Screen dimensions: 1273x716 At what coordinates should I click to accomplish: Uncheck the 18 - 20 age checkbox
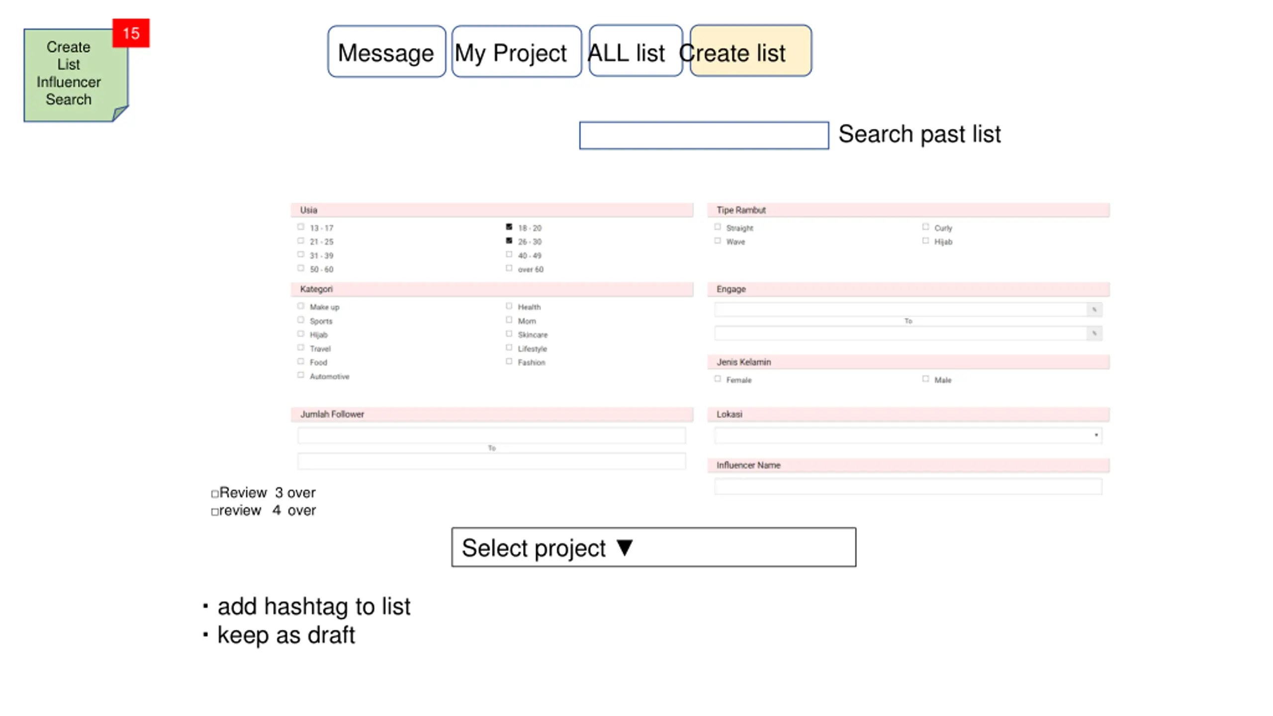click(x=509, y=227)
